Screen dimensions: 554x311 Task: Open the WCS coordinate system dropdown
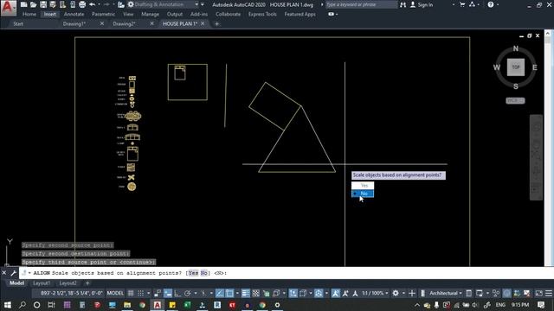click(516, 100)
